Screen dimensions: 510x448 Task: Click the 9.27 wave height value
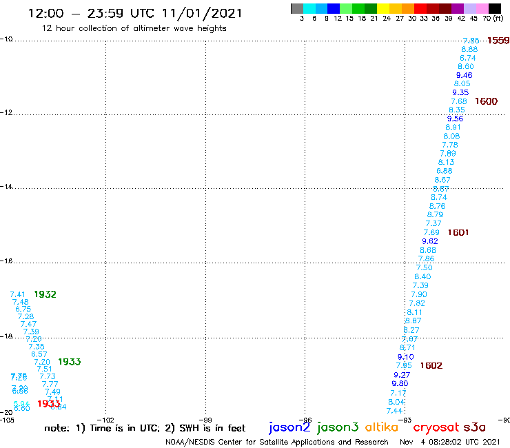point(402,375)
